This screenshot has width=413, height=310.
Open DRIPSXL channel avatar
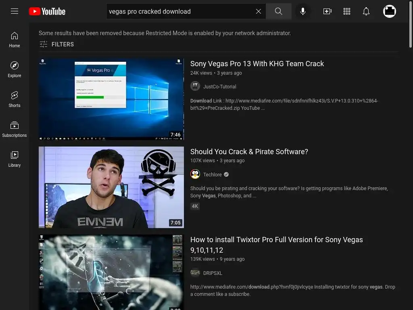195,273
